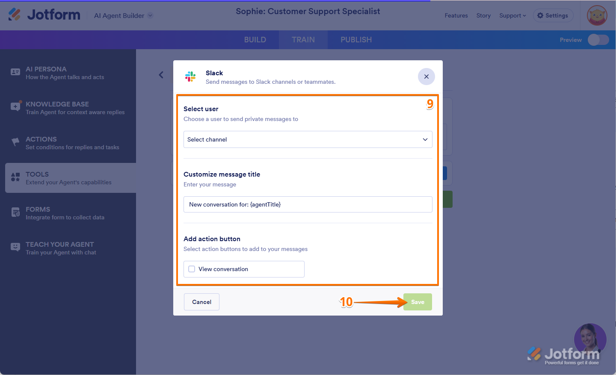This screenshot has width=616, height=375.
Task: Open the Story link
Action: [483, 15]
